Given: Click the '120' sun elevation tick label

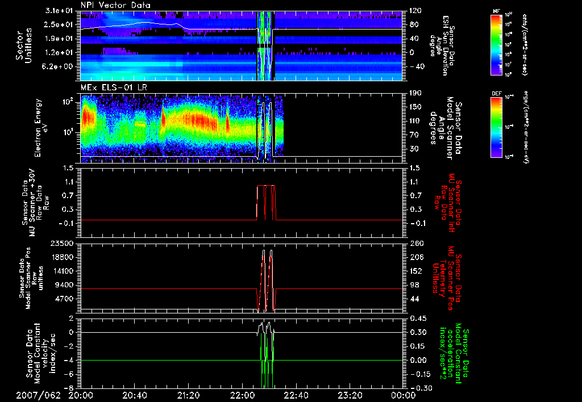Looking at the screenshot, I should tap(415, 11).
